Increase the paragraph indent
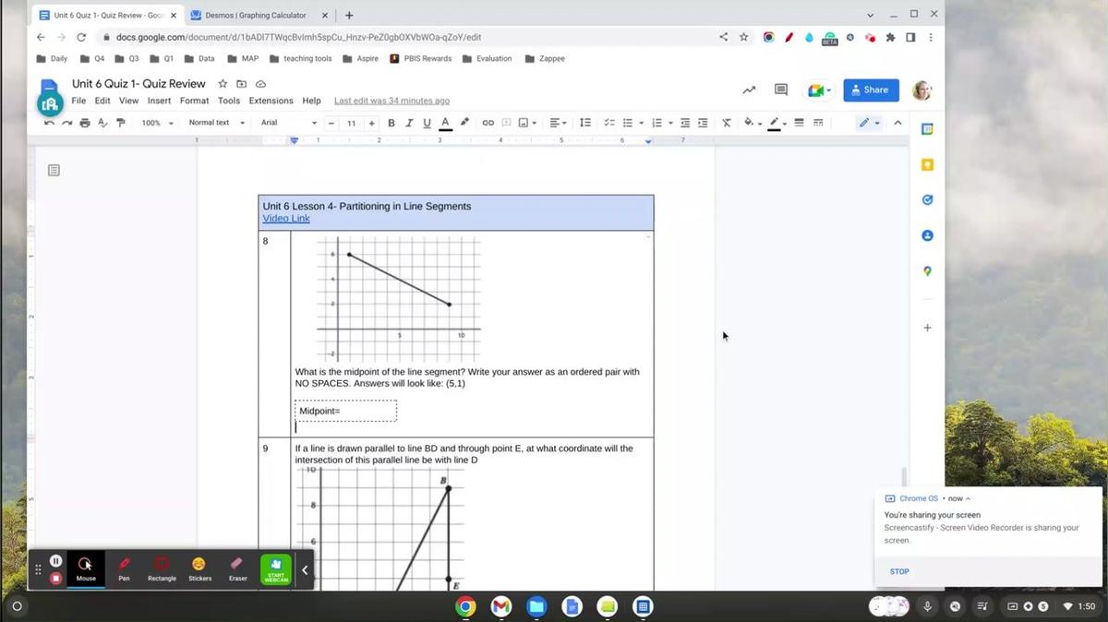1108x622 pixels. point(703,123)
